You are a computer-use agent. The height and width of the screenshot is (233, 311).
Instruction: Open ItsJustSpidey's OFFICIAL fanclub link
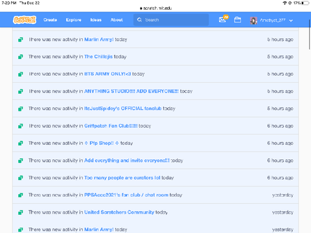pyautogui.click(x=123, y=109)
